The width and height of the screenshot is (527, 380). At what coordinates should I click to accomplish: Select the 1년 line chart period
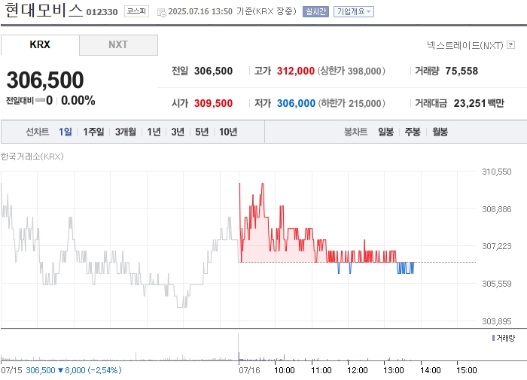click(154, 132)
